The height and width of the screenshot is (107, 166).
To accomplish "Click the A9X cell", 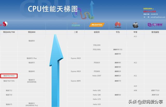I will coord(135,90).
